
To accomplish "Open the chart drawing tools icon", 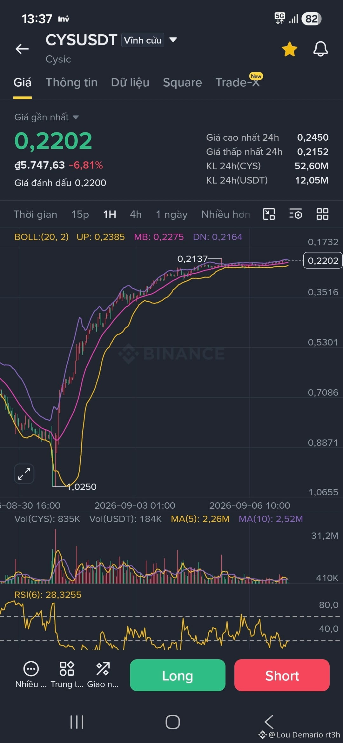I will 269,214.
